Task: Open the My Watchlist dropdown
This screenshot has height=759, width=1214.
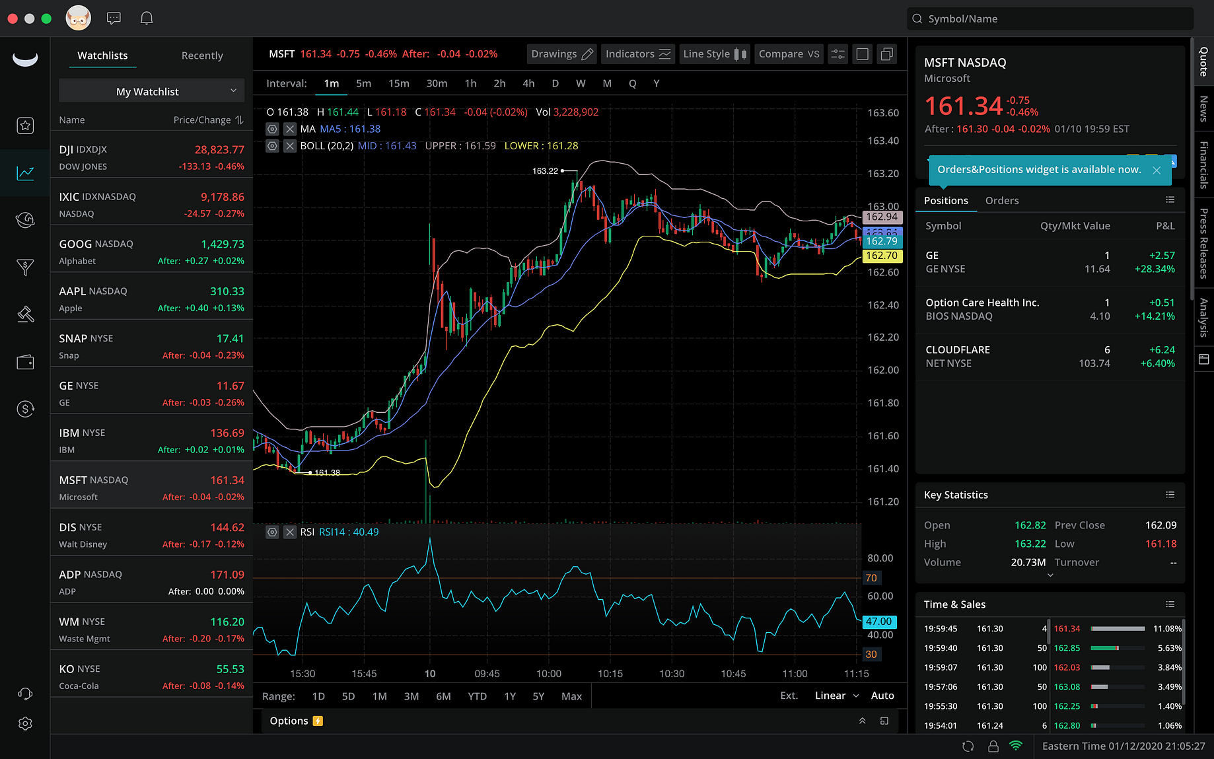Action: (x=151, y=91)
